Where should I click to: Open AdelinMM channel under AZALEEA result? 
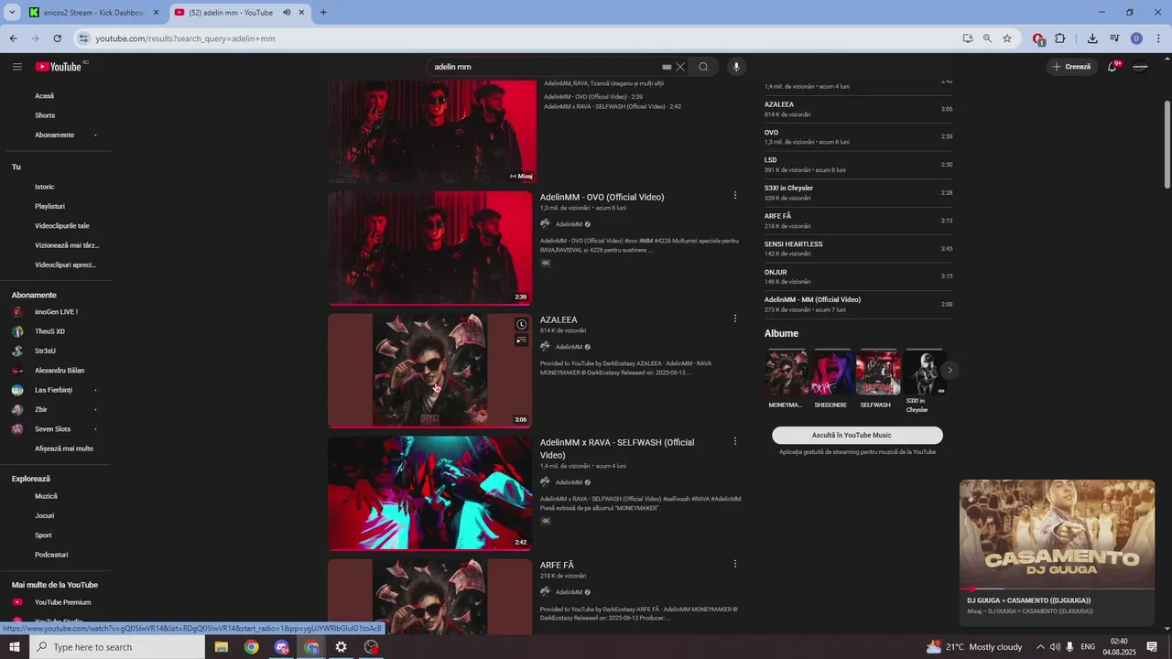569,347
